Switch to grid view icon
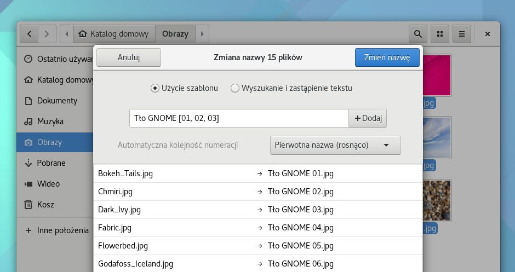Image resolution: width=515 pixels, height=272 pixels. (440, 34)
